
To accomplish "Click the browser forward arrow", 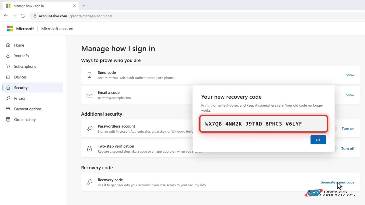I will coord(14,16).
